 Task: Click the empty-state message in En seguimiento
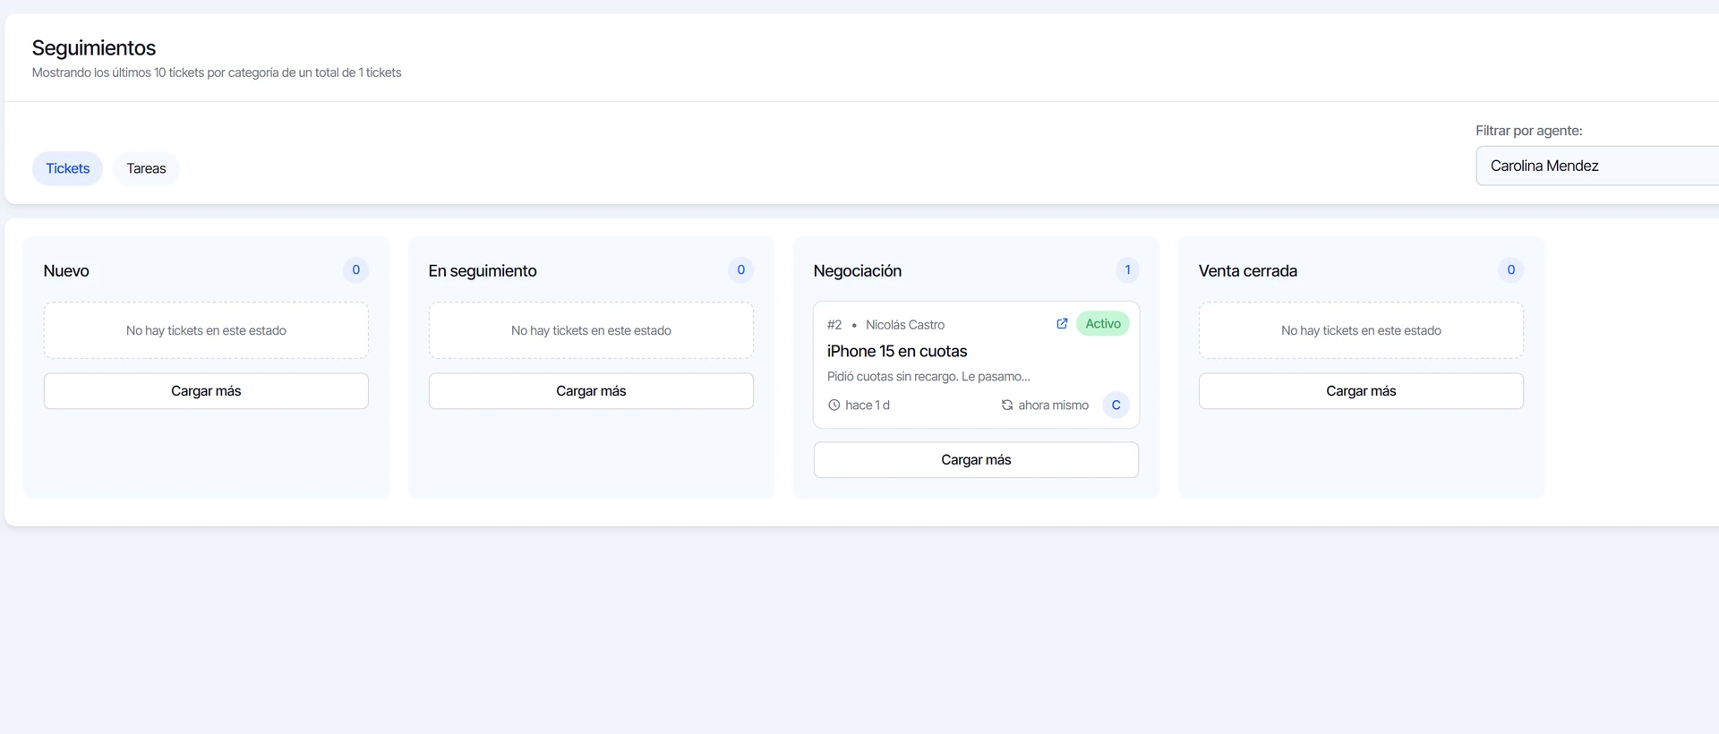[x=591, y=331]
